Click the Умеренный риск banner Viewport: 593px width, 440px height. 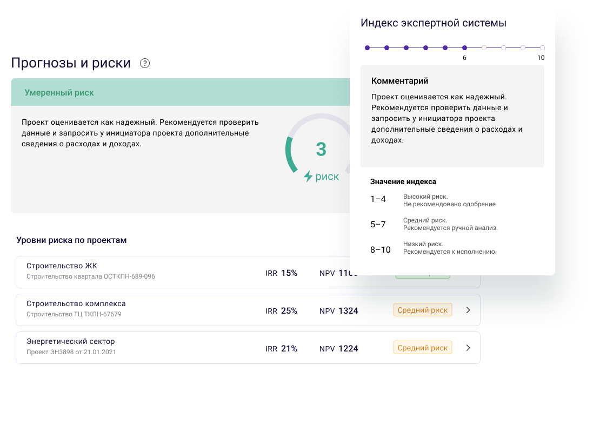point(181,92)
